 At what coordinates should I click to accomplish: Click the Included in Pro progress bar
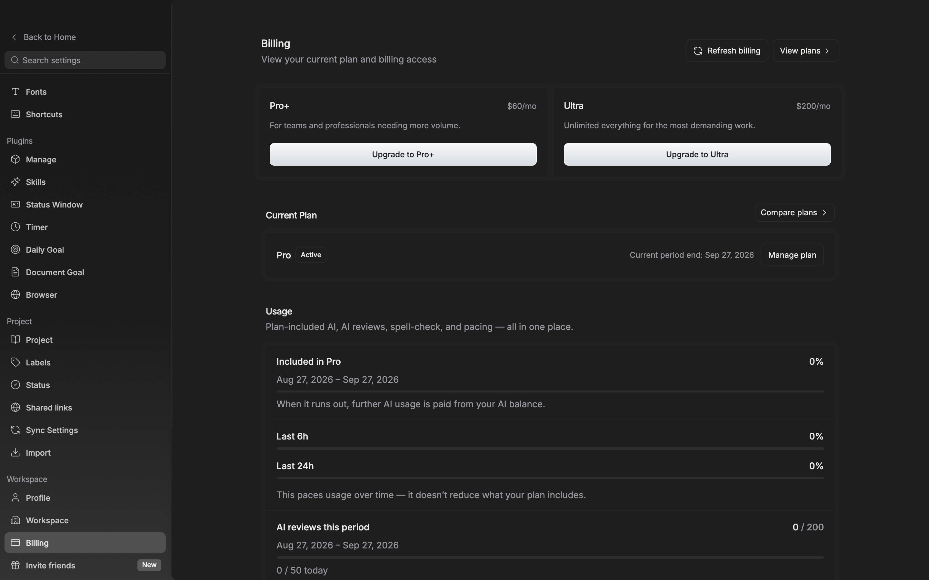(550, 391)
